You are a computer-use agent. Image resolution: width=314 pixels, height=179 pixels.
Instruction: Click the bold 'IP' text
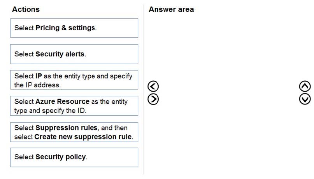pyautogui.click(x=39, y=76)
